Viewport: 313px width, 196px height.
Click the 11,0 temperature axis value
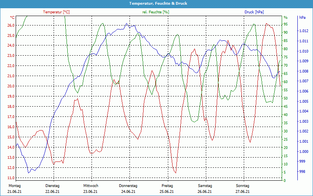click(x=11, y=178)
